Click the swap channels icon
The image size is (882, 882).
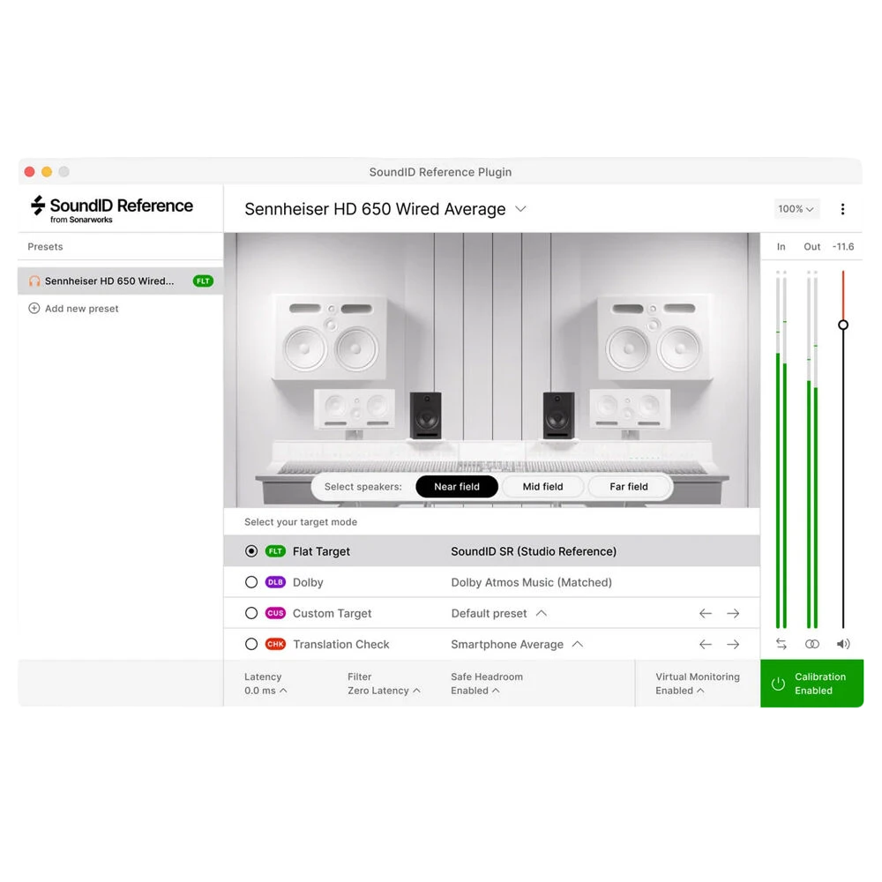point(781,644)
